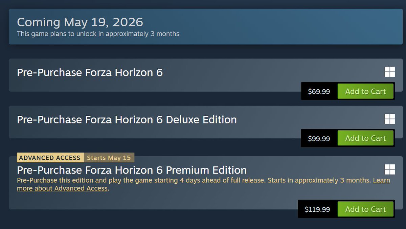The width and height of the screenshot is (406, 229).
Task: Add the base game to cart
Action: tap(365, 91)
